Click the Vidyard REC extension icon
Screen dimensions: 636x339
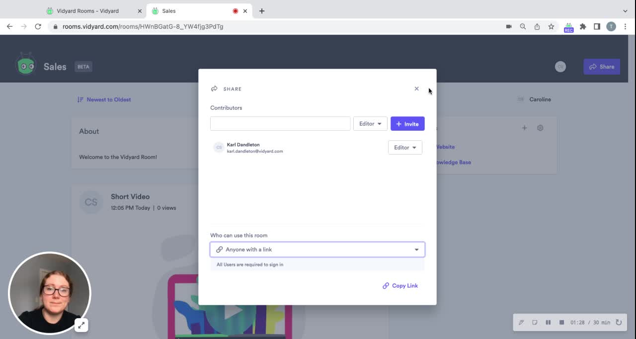(x=568, y=27)
